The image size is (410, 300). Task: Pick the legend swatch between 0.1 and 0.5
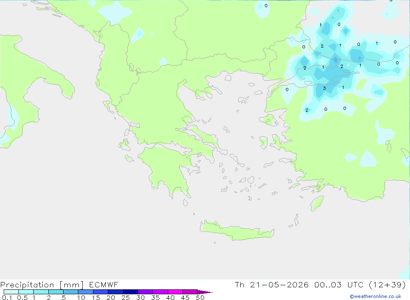tap(11, 292)
